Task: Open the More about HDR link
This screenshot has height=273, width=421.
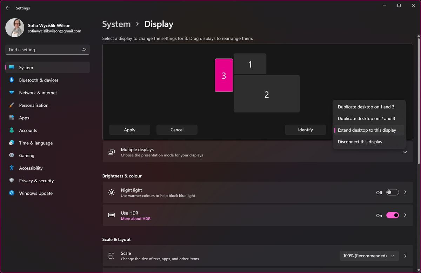Action: 136,218
